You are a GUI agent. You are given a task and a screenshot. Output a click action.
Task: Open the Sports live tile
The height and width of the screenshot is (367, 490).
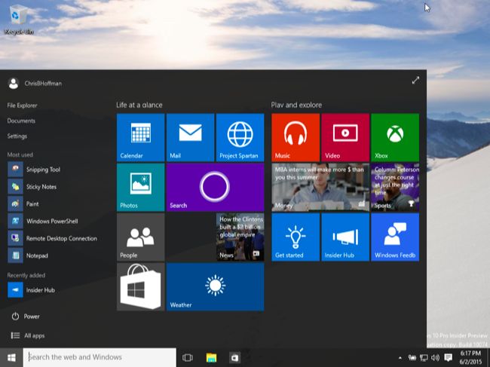[395, 188]
